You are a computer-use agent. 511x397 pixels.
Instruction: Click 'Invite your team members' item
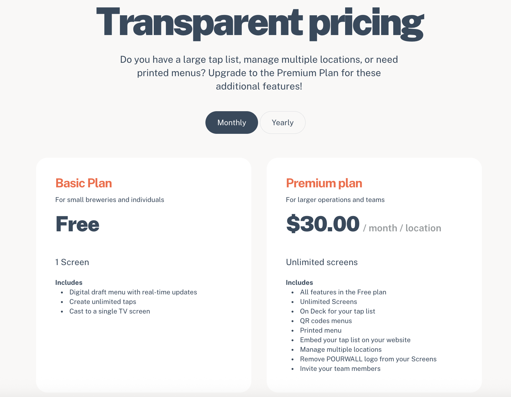pos(340,369)
